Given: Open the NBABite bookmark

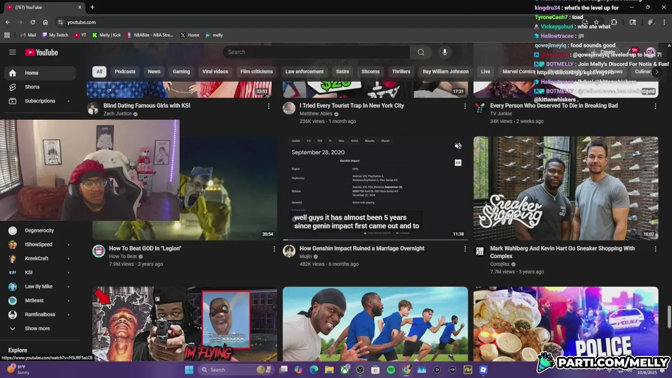Looking at the screenshot, I should (150, 35).
